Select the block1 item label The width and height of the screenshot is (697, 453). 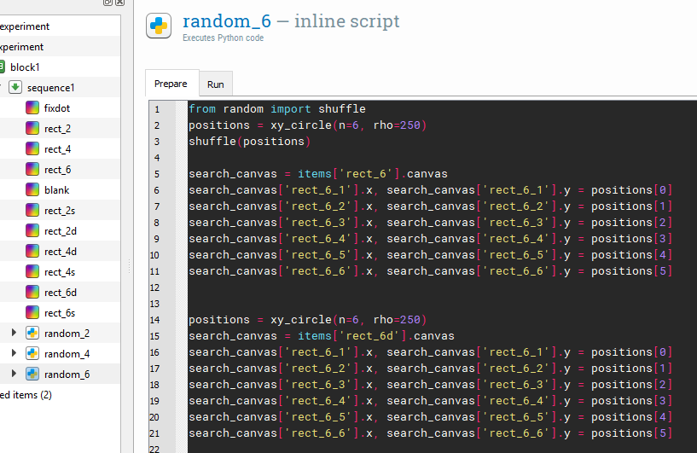25,67
